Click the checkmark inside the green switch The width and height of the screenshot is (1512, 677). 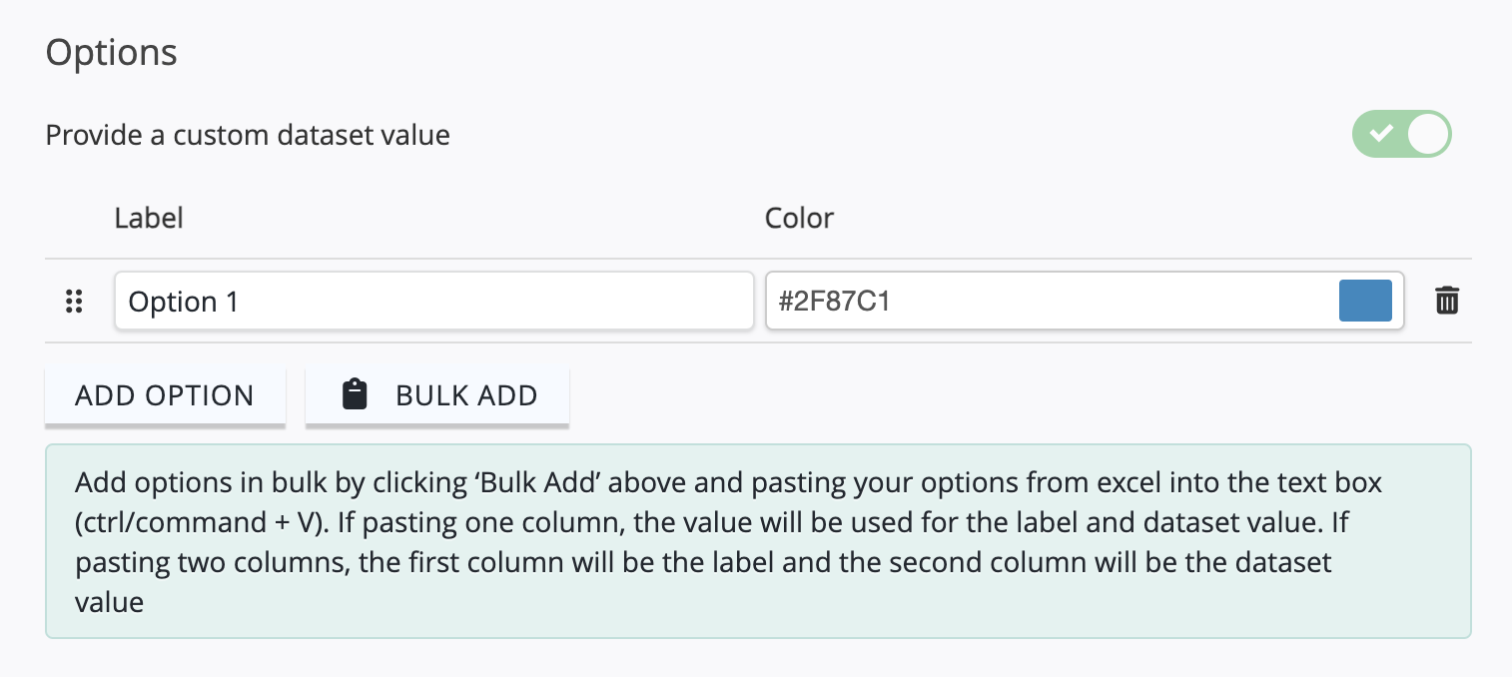1381,134
